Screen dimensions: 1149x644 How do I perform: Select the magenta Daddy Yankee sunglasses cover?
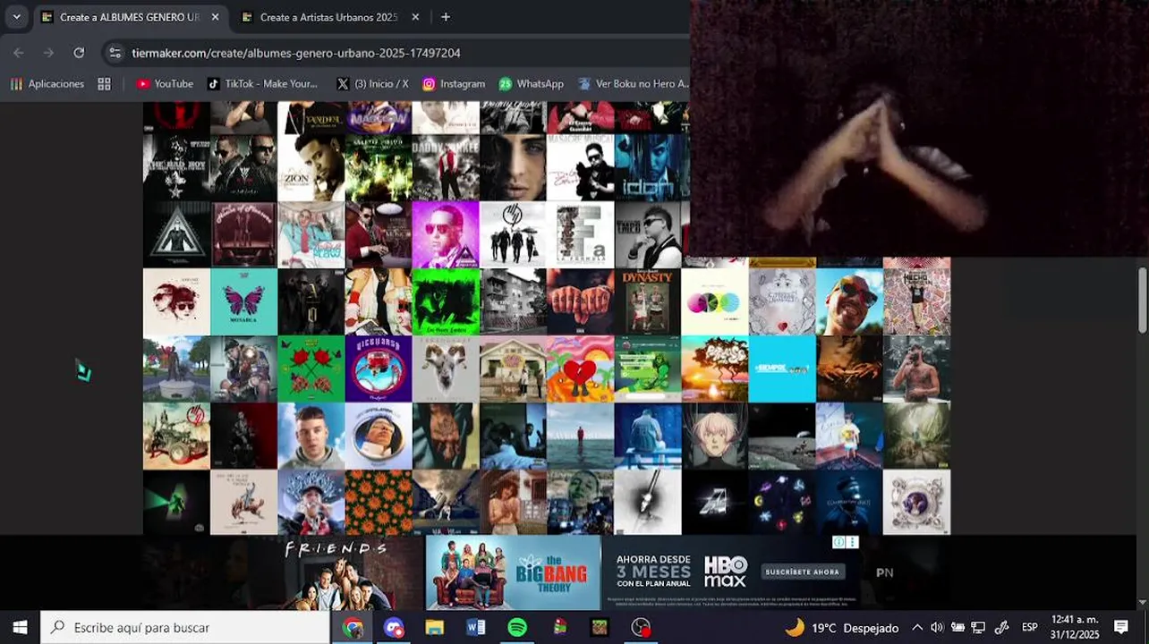pos(446,234)
